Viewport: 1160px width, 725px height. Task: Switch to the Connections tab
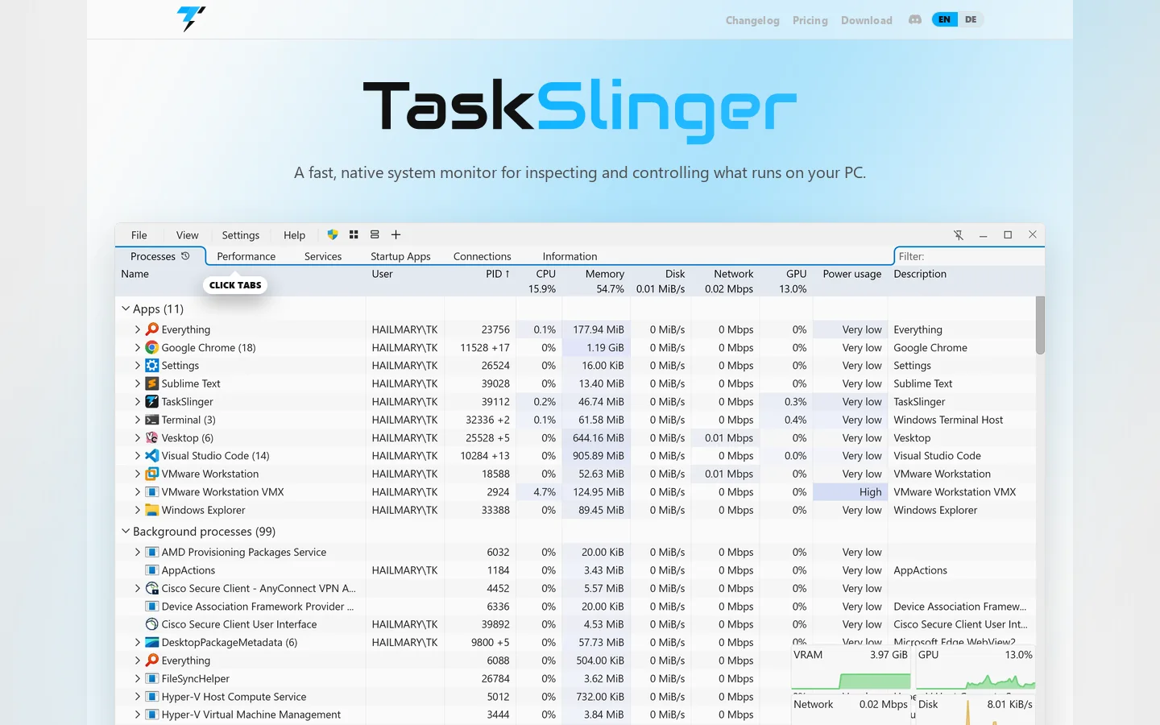[483, 256]
